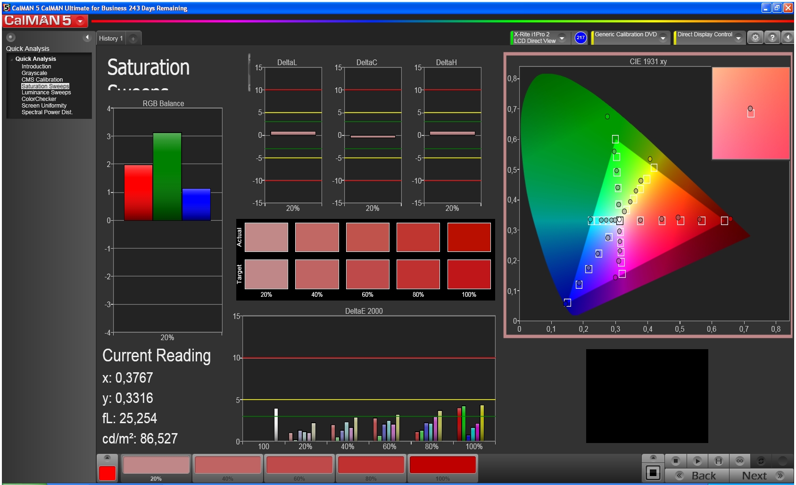Click the green bar in RGB Balance chart
Image resolution: width=796 pixels, height=485 pixels.
(x=167, y=176)
